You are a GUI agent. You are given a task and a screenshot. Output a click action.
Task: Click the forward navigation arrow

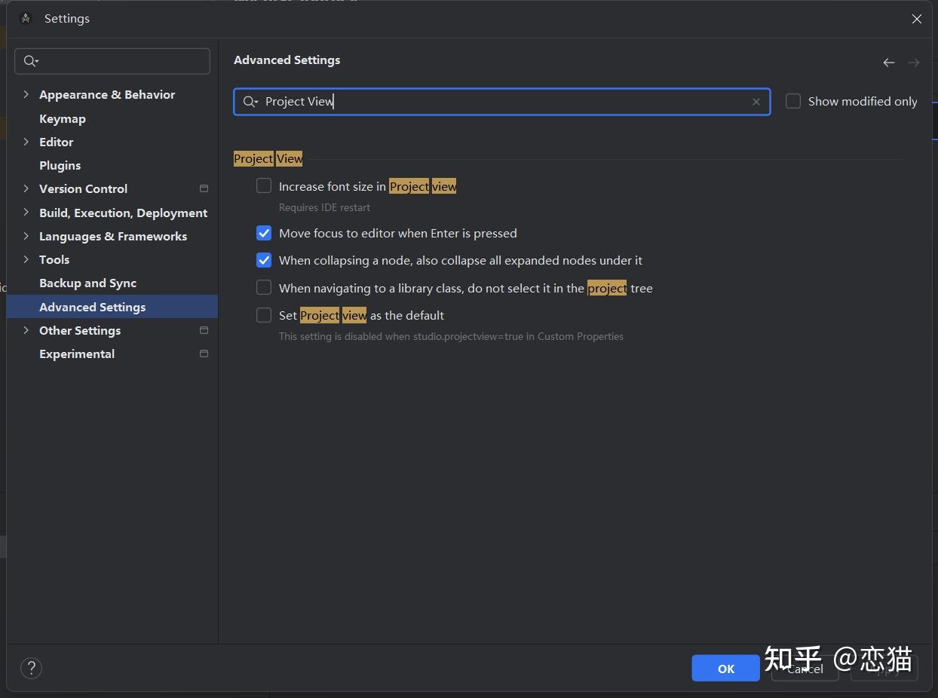pos(914,63)
